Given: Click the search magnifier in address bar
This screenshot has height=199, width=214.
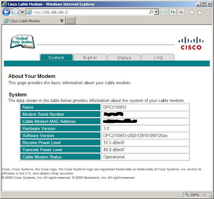Looking at the screenshot, I should [x=151, y=12].
